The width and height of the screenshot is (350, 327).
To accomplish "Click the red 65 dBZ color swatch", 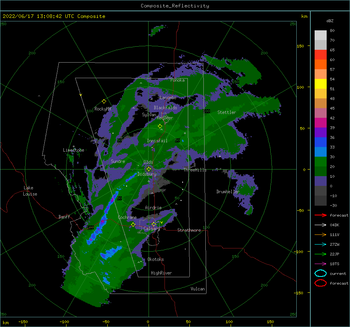I will [x=320, y=55].
